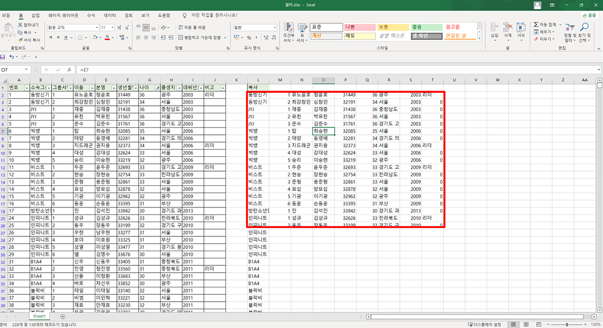Open the number format dropdown (일반)
This screenshot has width=603, height=328.
pos(274,28)
